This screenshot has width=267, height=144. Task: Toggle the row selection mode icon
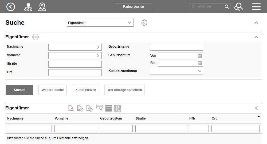[99, 108]
